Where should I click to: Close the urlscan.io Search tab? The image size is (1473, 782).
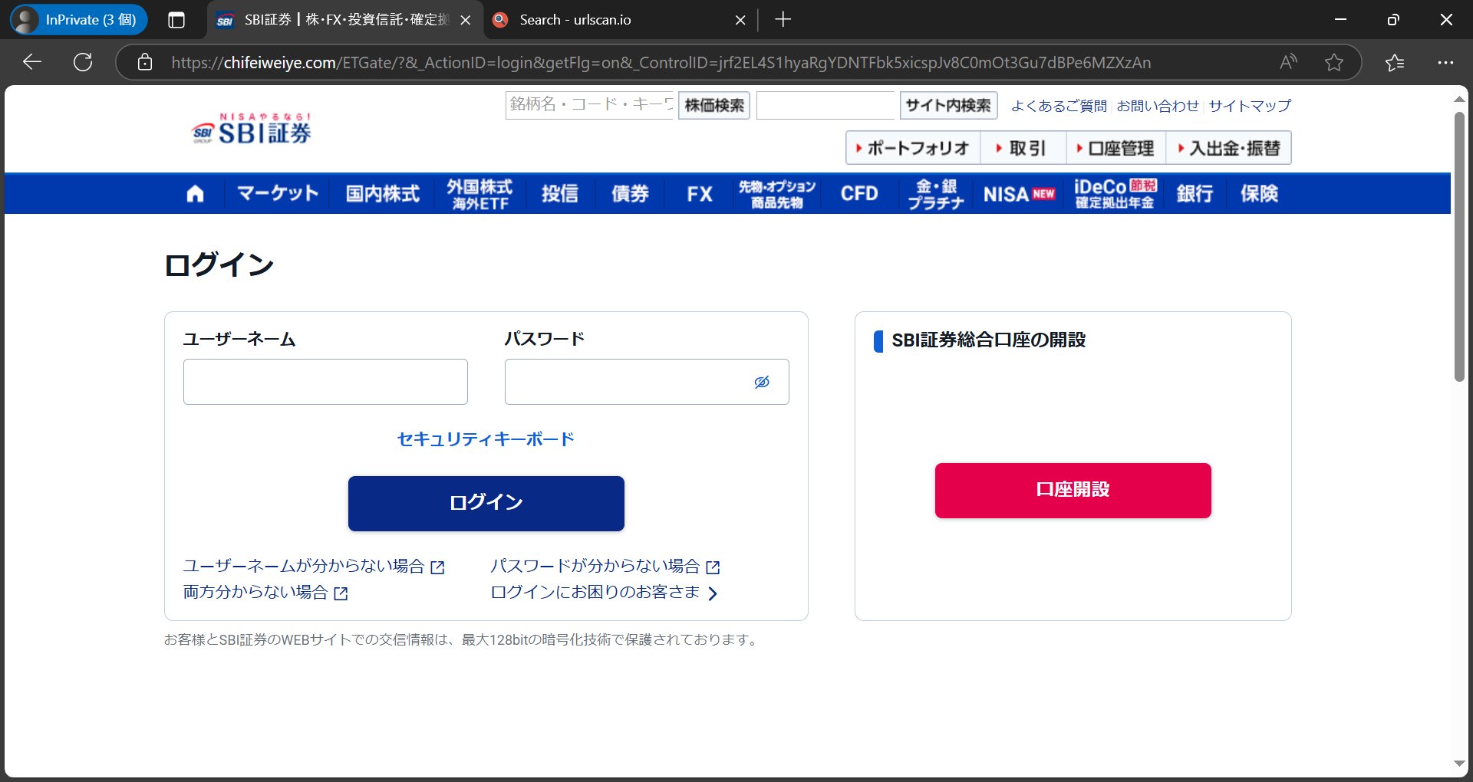(740, 20)
